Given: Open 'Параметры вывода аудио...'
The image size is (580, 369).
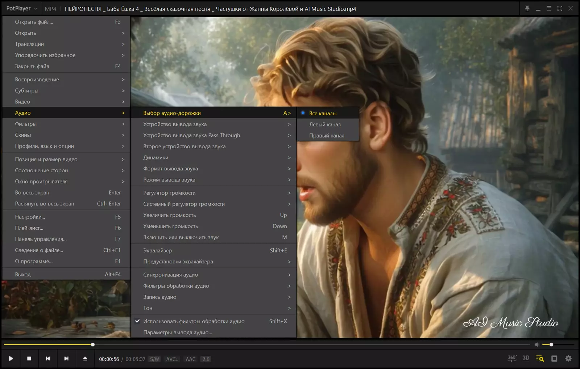Looking at the screenshot, I should point(178,332).
